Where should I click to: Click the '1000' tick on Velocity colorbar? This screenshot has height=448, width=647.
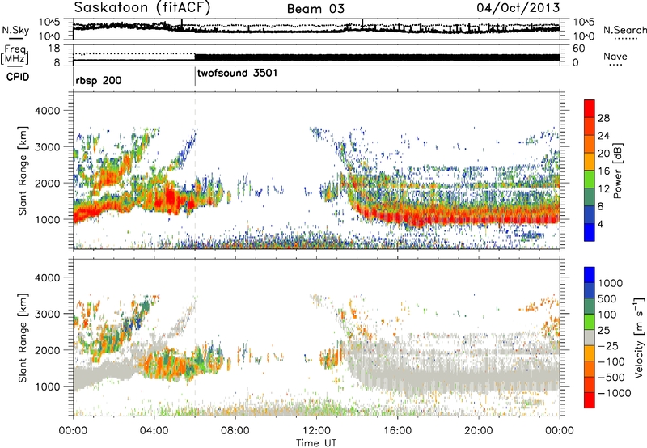click(611, 283)
